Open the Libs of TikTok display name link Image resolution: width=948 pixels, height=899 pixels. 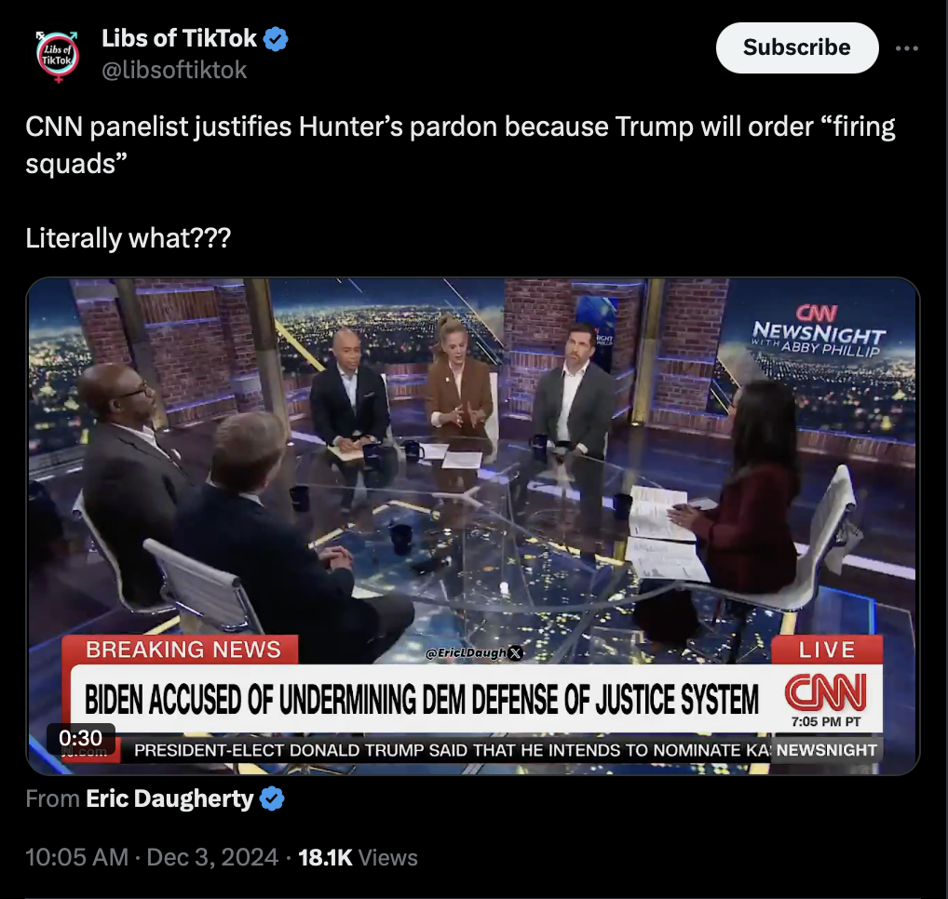(x=179, y=39)
